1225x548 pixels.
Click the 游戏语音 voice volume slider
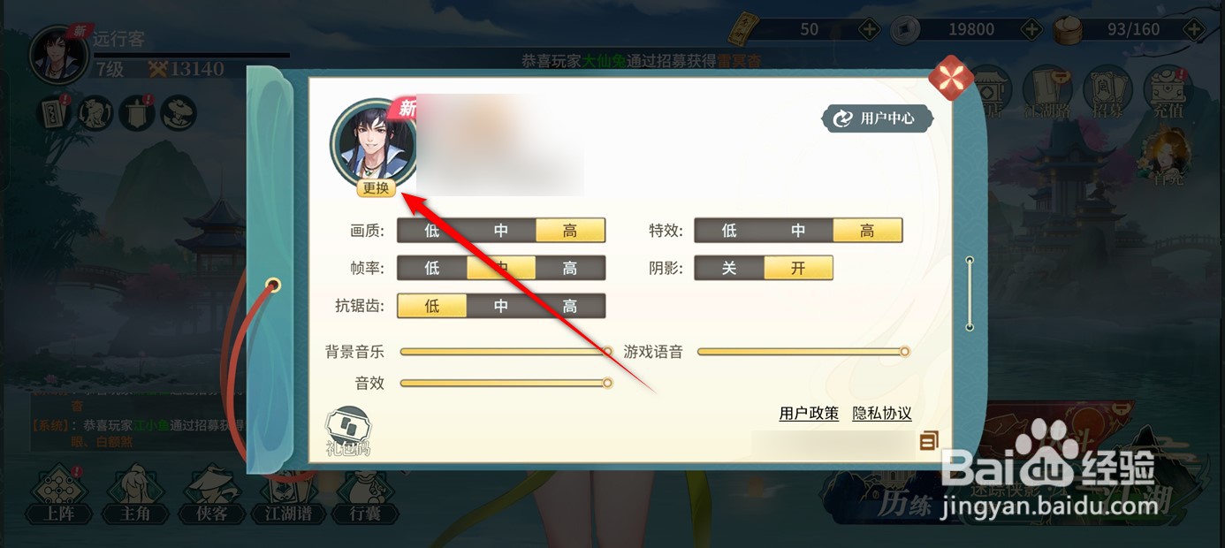pos(803,352)
